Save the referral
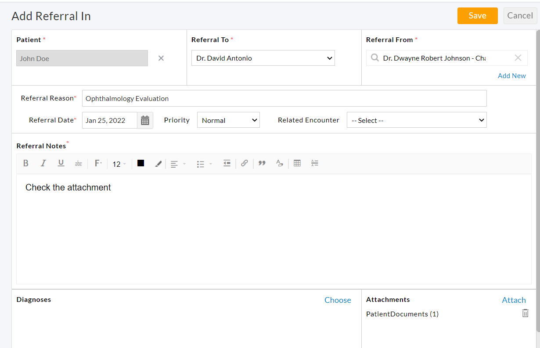540x348 pixels. coord(477,15)
